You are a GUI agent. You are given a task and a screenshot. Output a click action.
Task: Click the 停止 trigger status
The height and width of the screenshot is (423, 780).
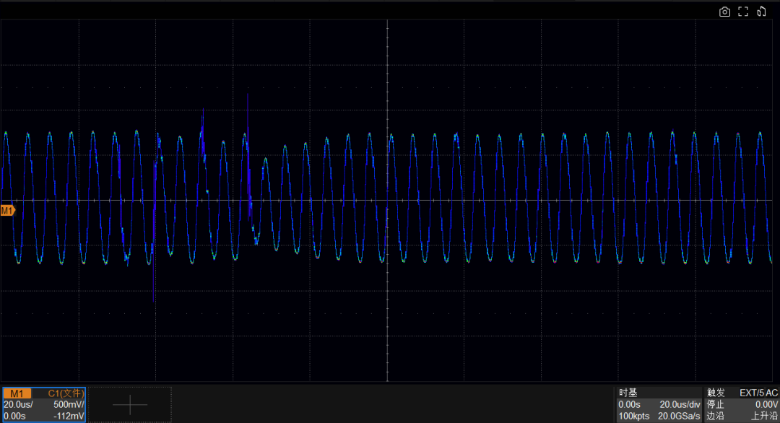[716, 405]
